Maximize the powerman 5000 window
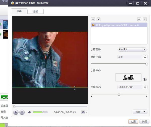 138,3
